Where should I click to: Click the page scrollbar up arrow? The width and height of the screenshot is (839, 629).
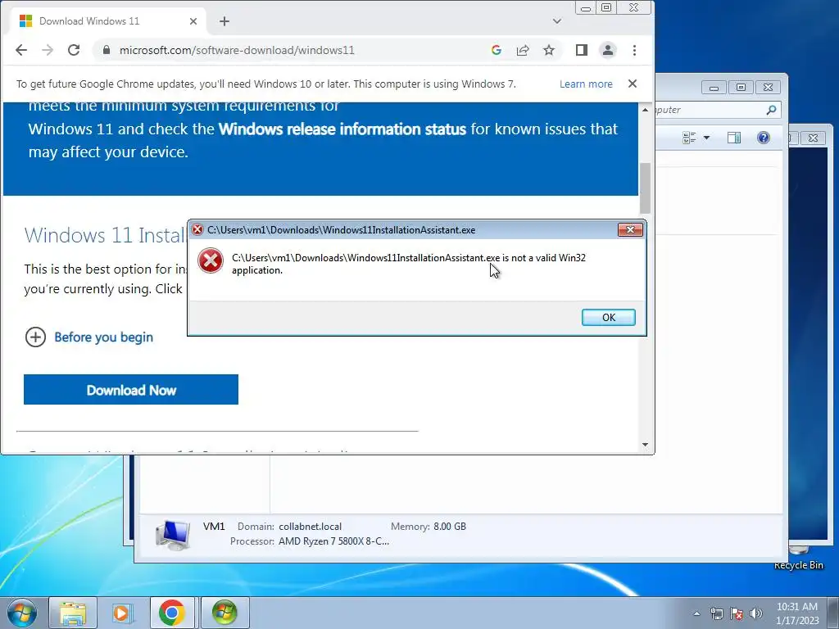[x=645, y=110]
